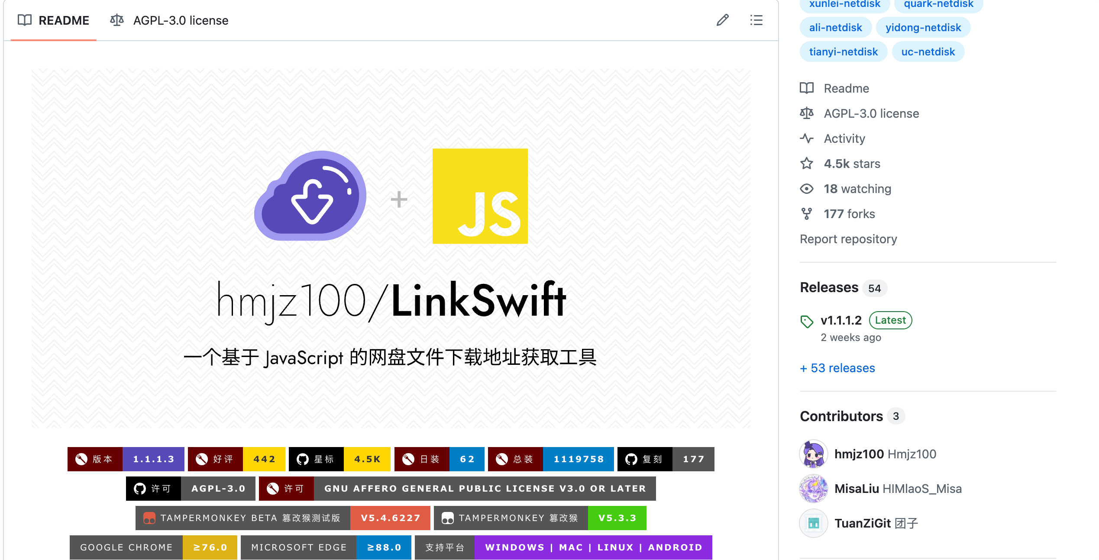Image resolution: width=1099 pixels, height=560 pixels.
Task: Click the tianyi-netdisk topic tag
Action: click(x=844, y=51)
